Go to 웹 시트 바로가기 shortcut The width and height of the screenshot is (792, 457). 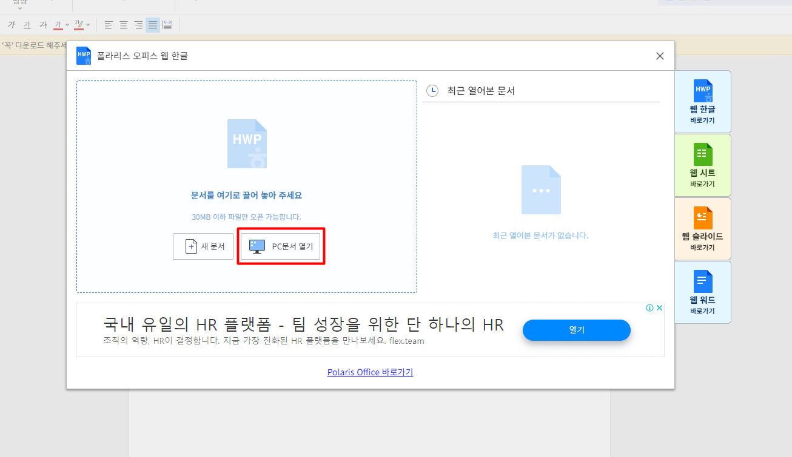tap(703, 165)
